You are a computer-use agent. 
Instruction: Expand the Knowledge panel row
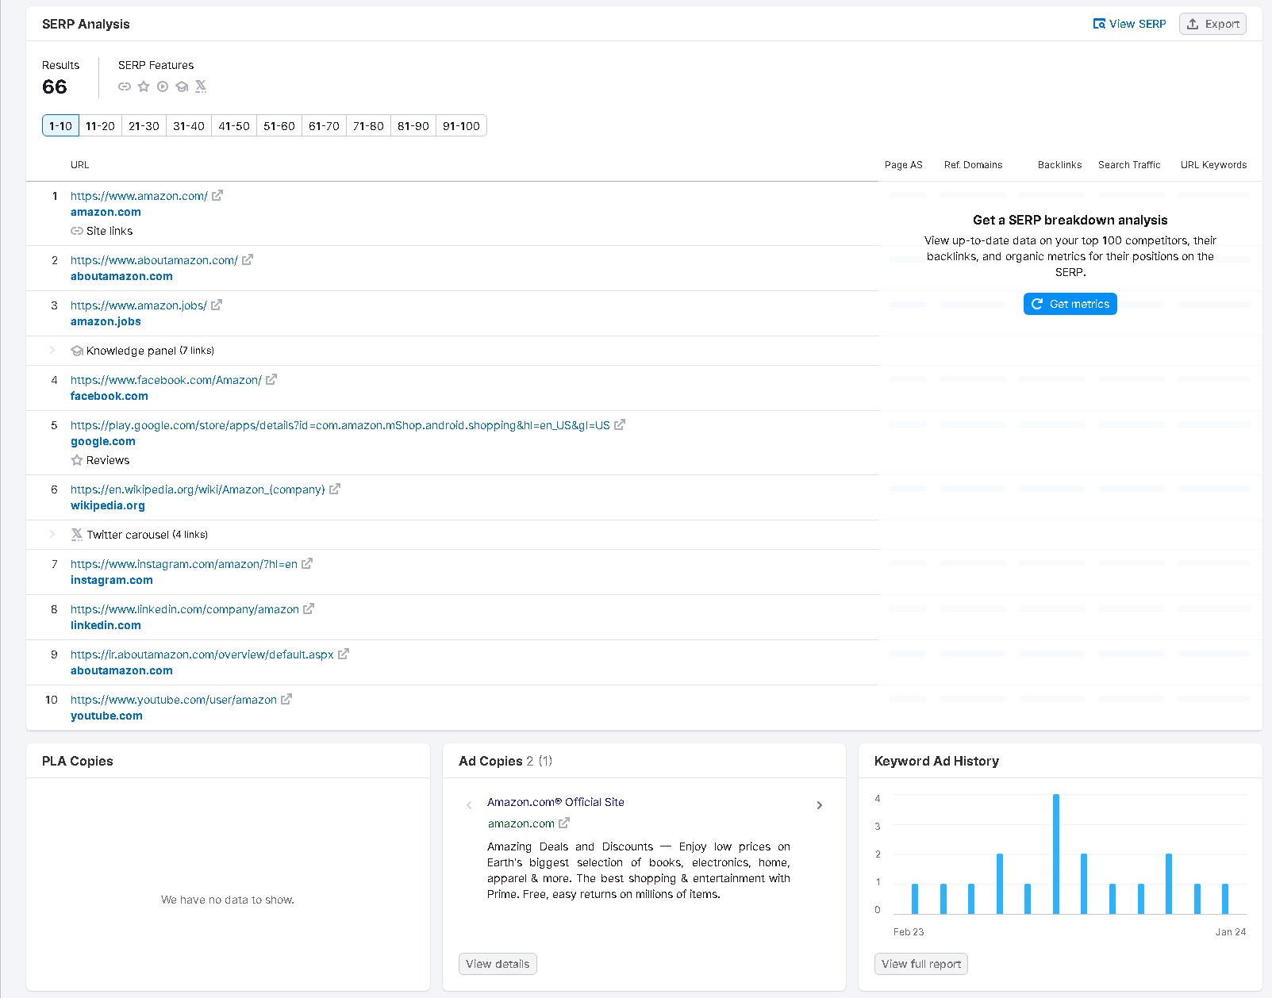(x=52, y=350)
